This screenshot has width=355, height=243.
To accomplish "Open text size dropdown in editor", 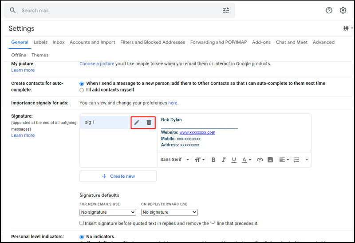I will (199, 160).
